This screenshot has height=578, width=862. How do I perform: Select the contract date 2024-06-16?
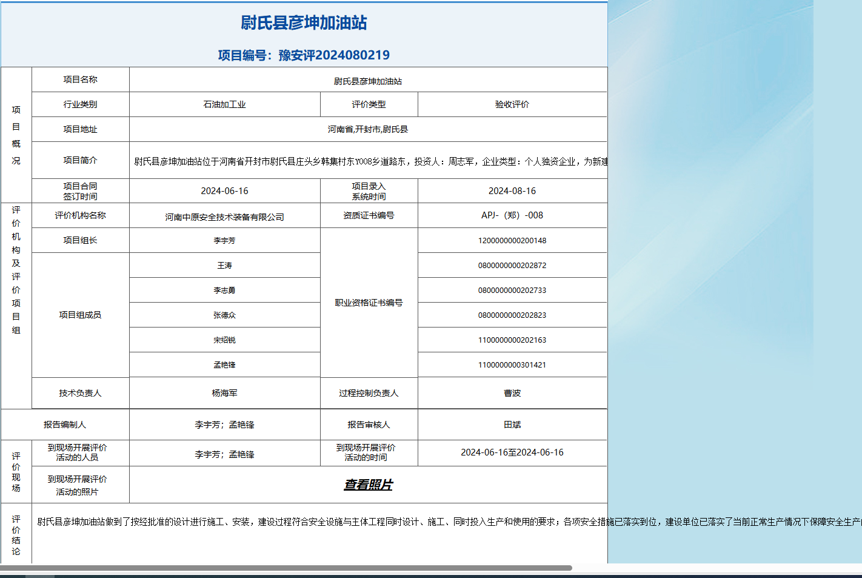225,191
